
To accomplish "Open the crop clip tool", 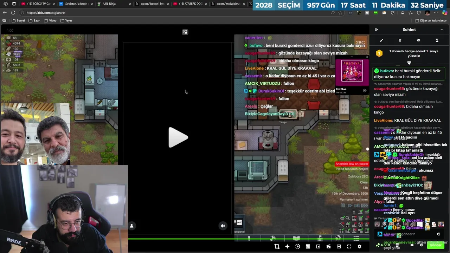I will [x=277, y=247].
